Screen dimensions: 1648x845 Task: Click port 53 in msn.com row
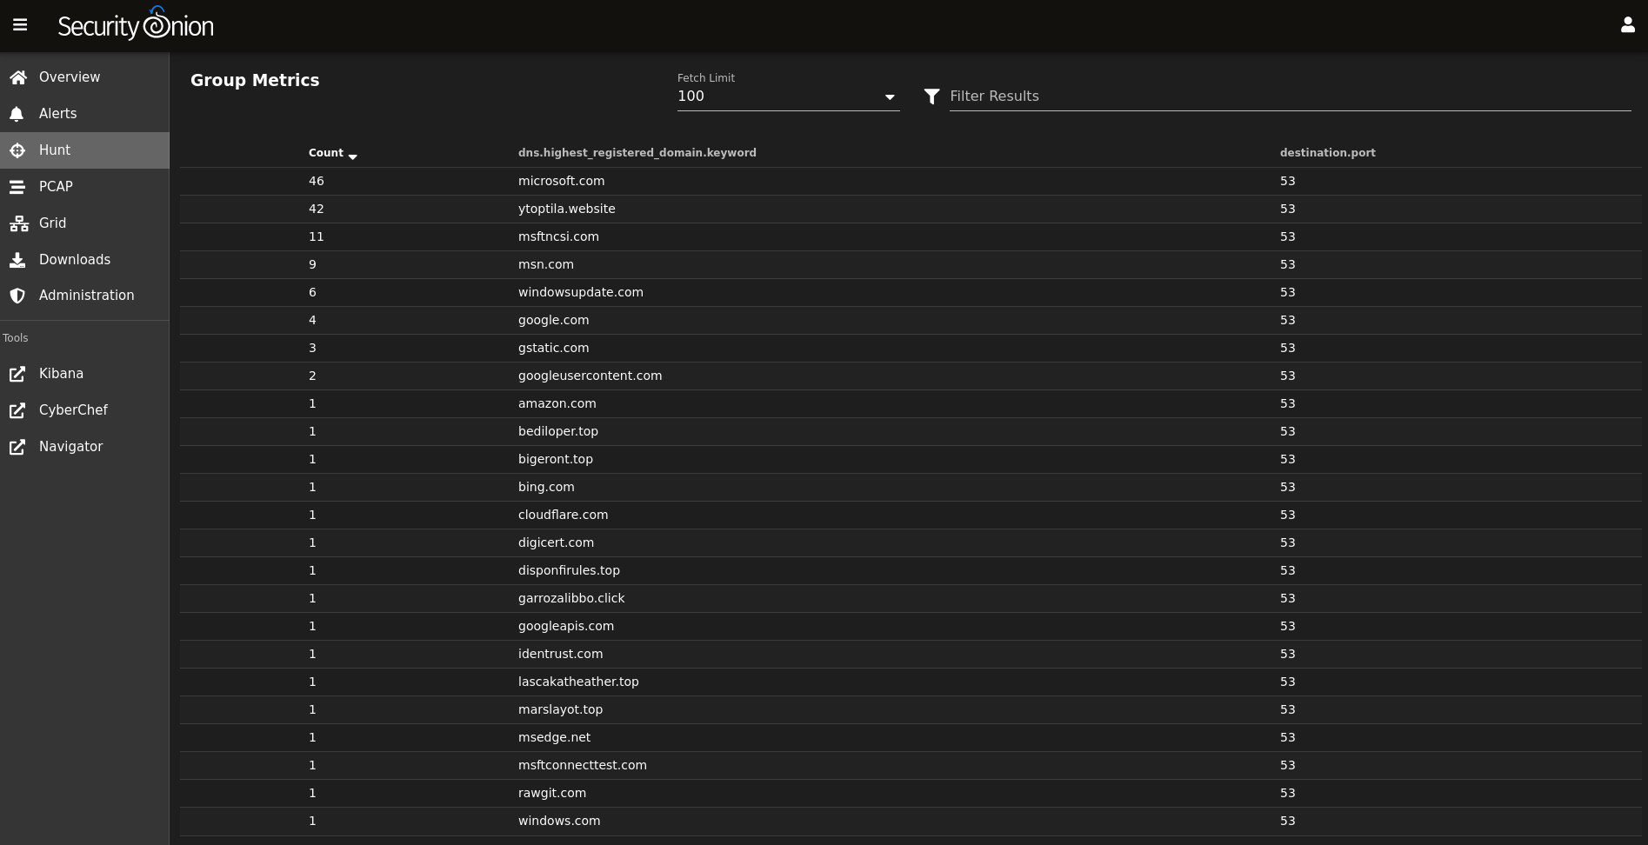pyautogui.click(x=1287, y=264)
